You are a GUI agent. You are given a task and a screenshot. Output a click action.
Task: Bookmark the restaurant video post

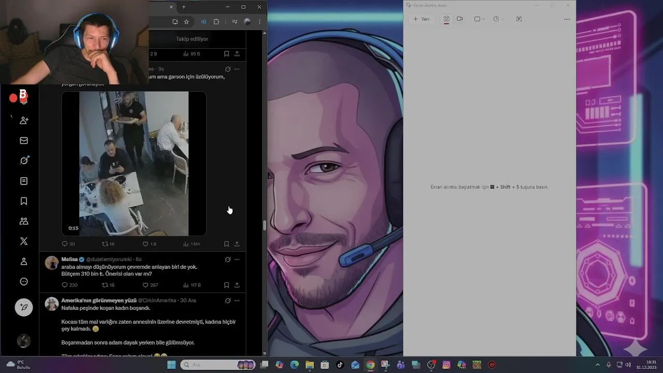(226, 244)
